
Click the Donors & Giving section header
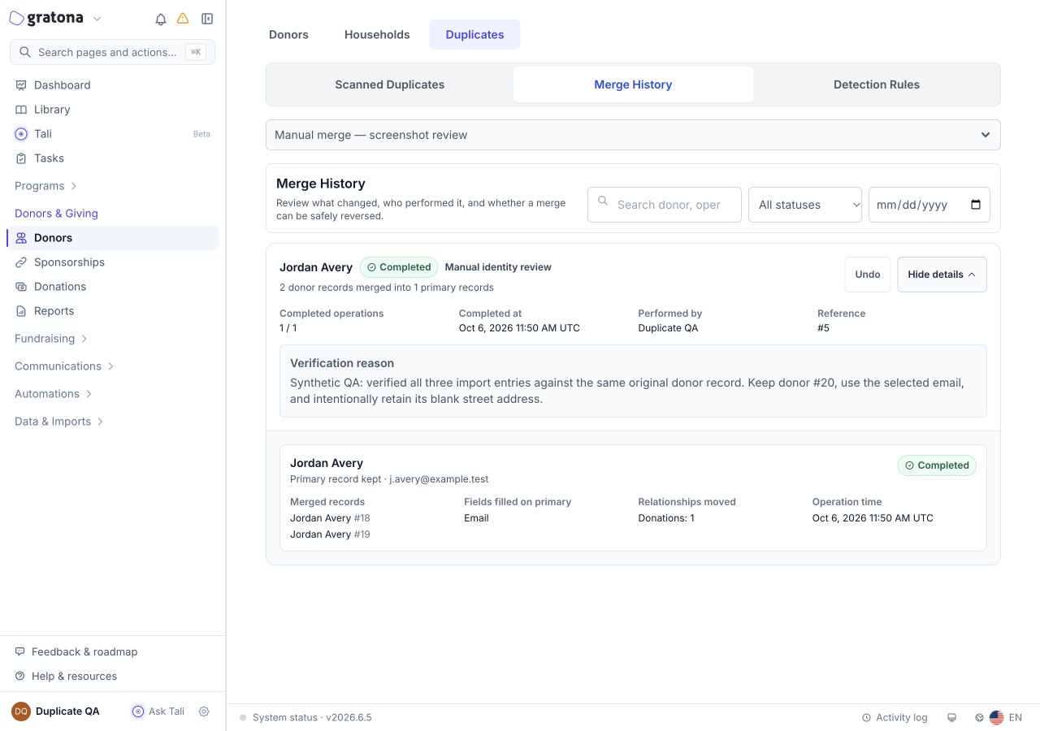56,214
